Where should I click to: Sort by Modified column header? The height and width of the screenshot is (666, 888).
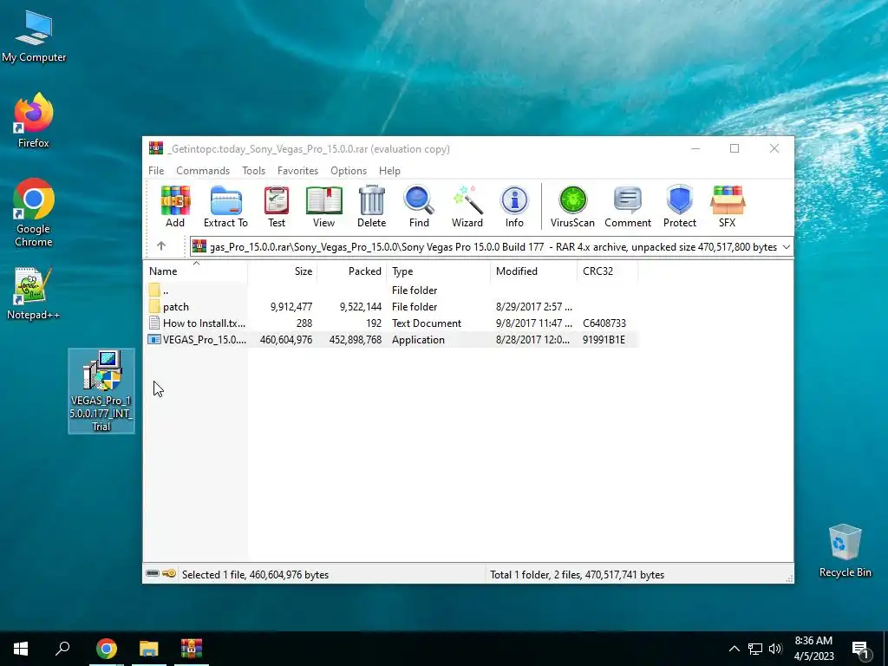point(534,271)
